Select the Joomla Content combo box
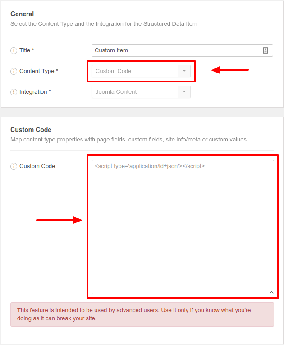284x345 pixels. [141, 92]
